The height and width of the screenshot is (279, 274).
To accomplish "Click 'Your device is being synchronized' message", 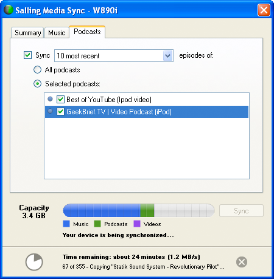I will pyautogui.click(x=118, y=235).
